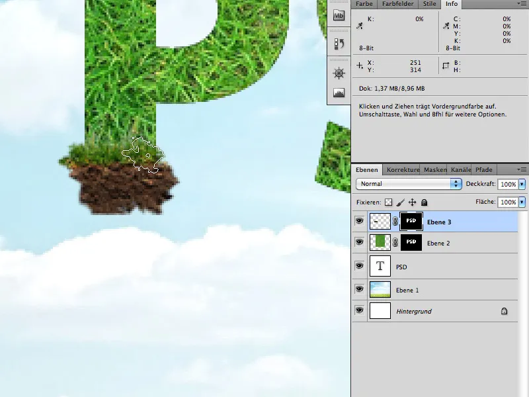Screen dimensions: 529x397
Task: Click the Hintergrund white layer thumbnail
Action: point(380,310)
